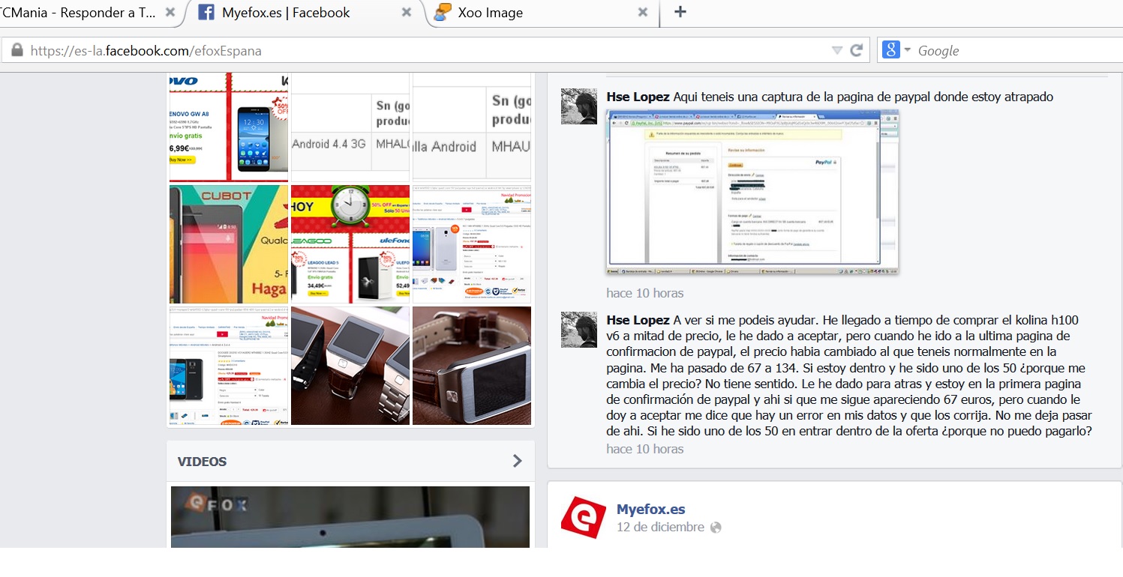Click the Myefox.es red logo icon
Image resolution: width=1123 pixels, height=577 pixels.
tap(584, 517)
